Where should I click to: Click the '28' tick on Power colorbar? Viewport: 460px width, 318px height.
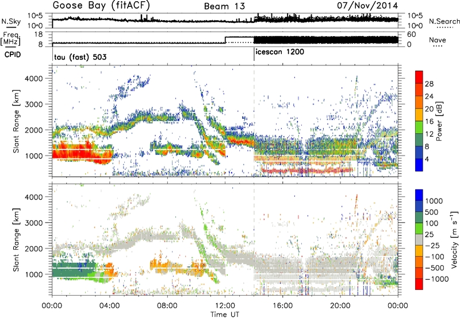point(429,84)
